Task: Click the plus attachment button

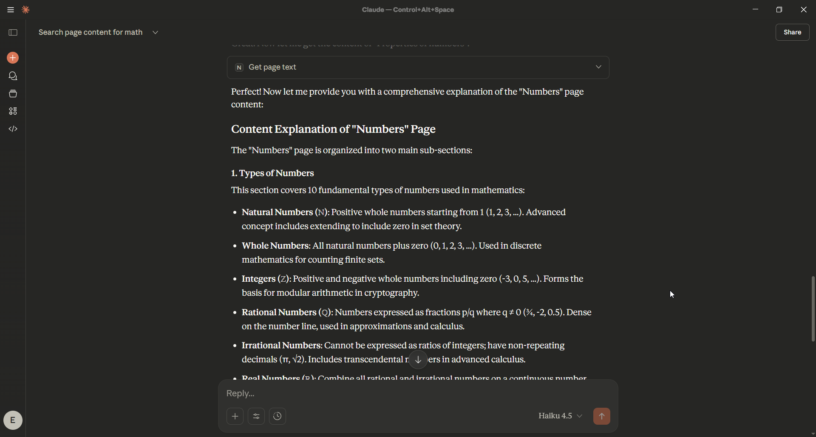Action: [235, 416]
